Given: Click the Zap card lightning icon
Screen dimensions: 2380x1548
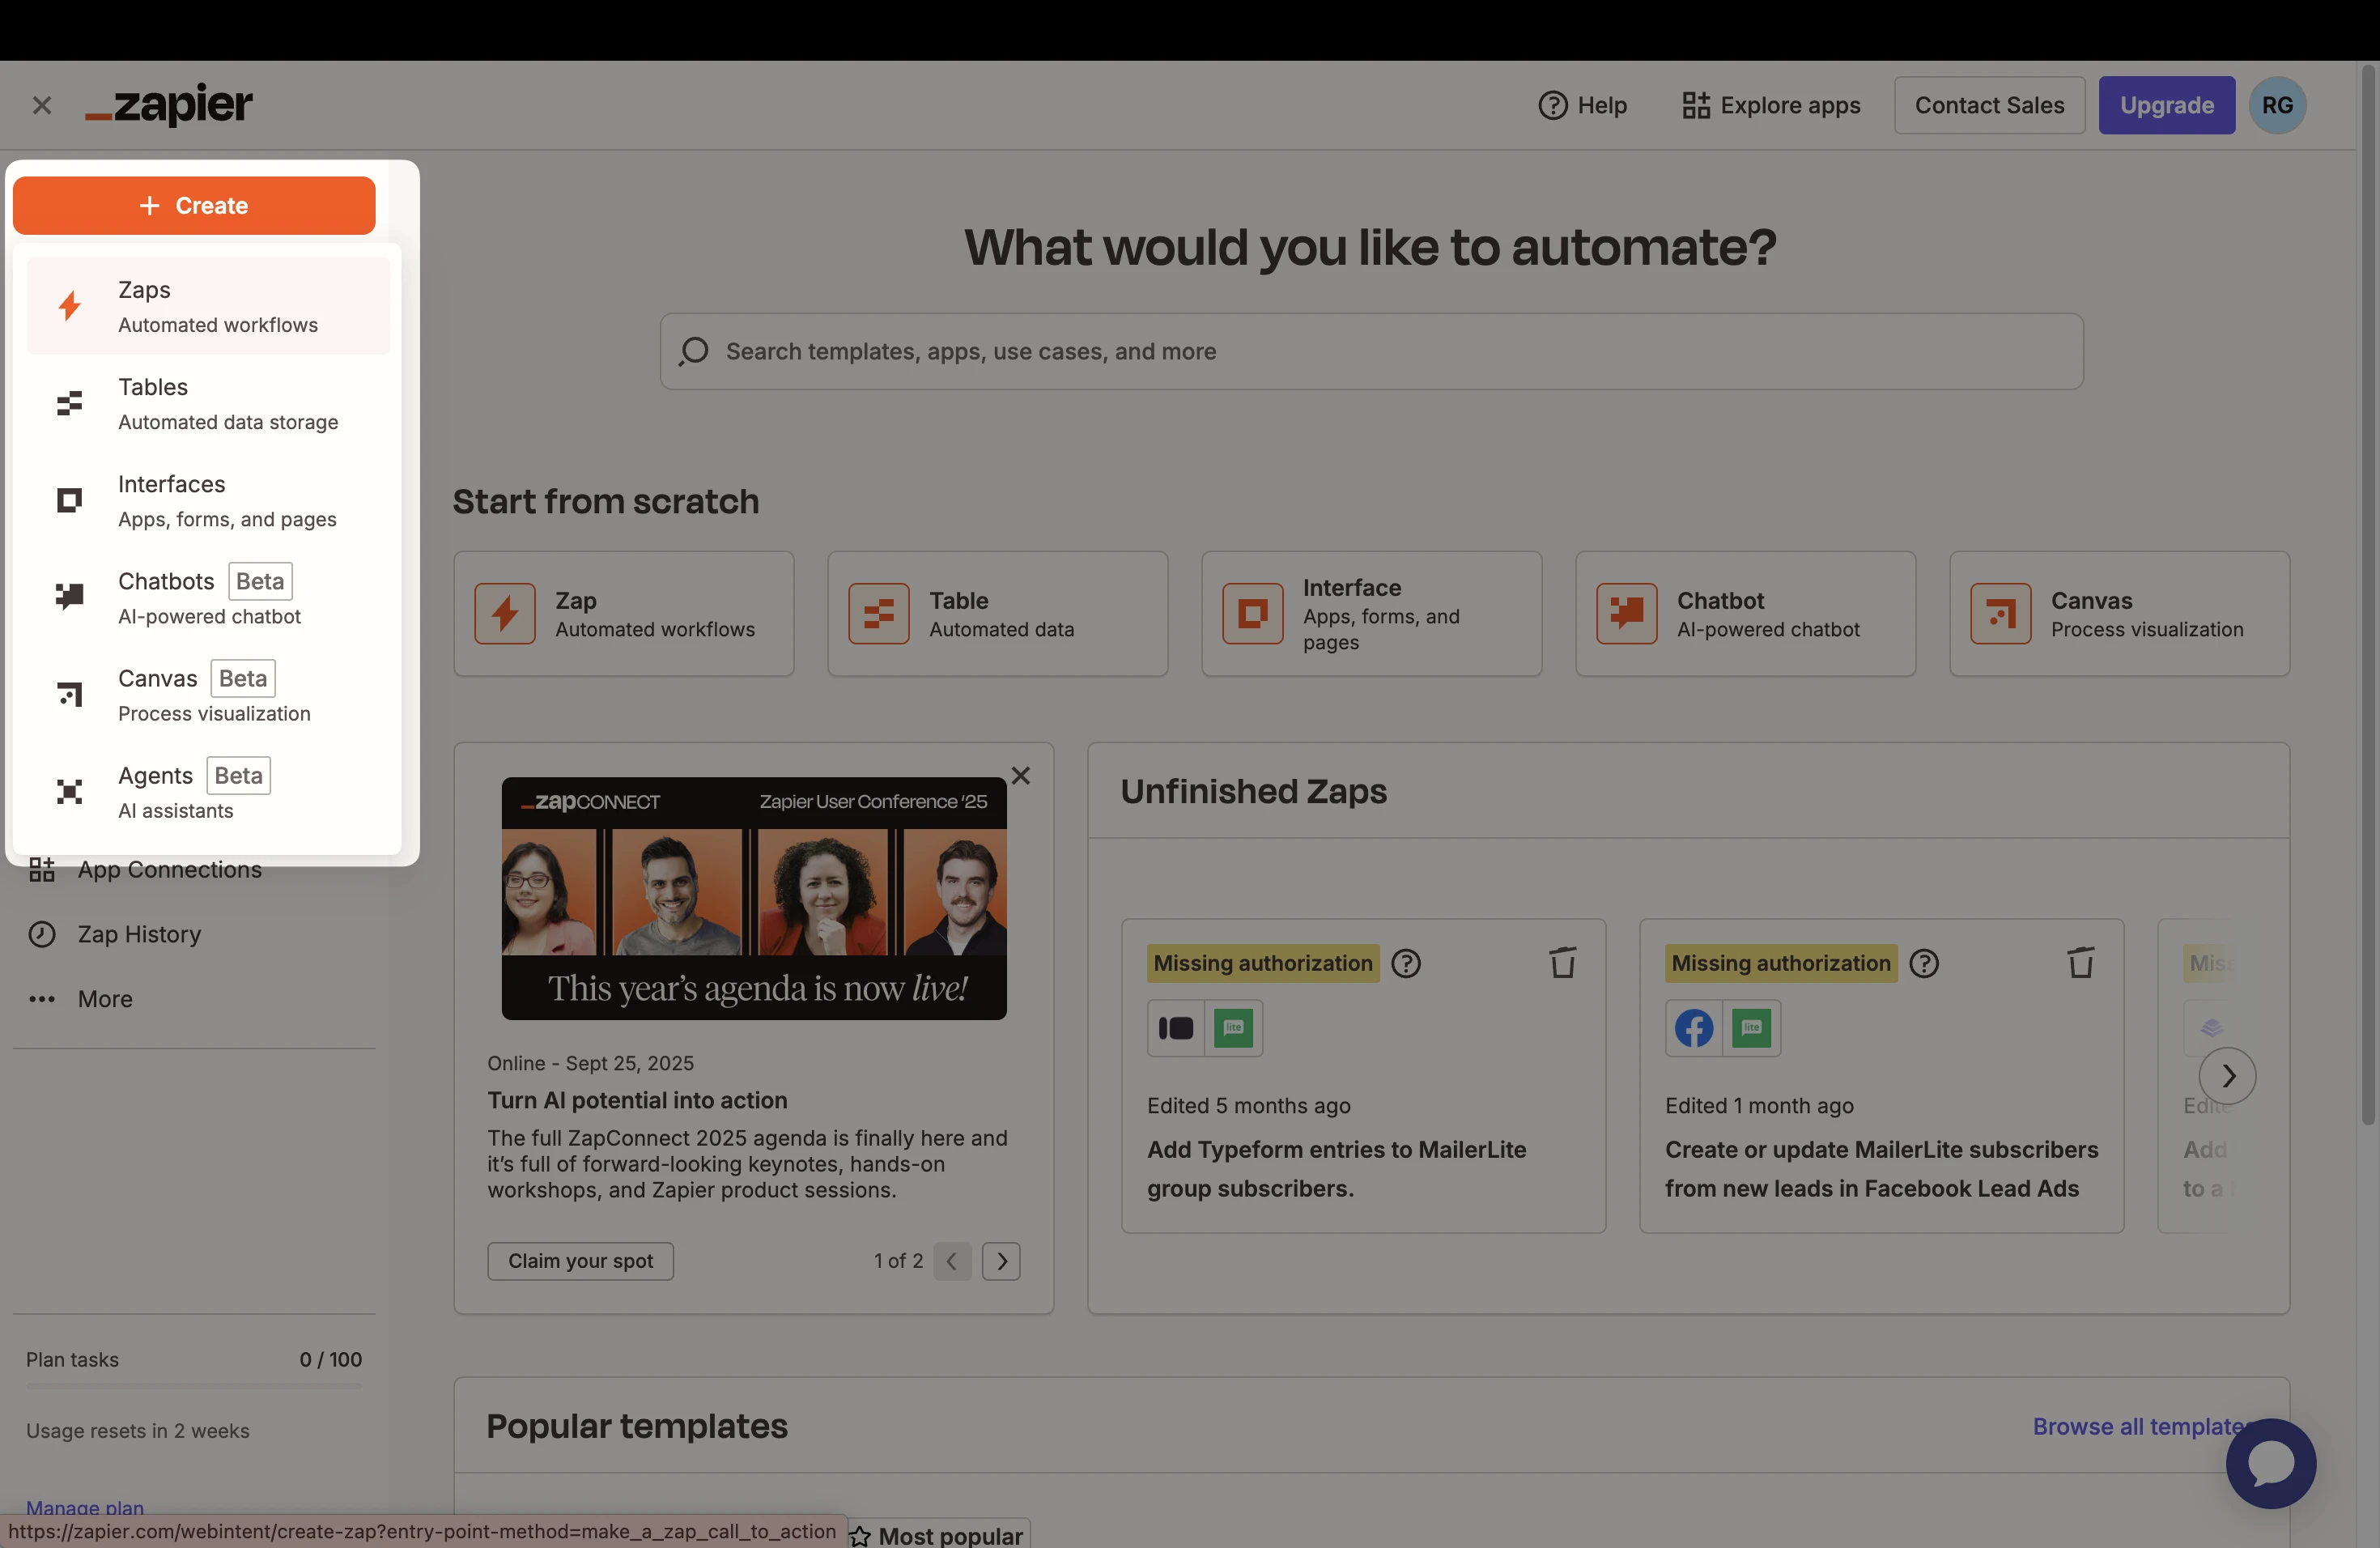Looking at the screenshot, I should tap(505, 613).
